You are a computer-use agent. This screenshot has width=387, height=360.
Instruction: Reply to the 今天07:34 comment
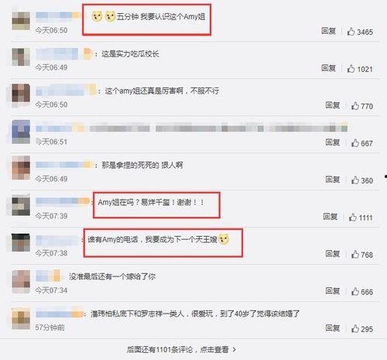tap(333, 291)
